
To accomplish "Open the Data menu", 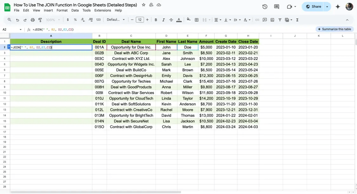I will (x=75, y=10).
